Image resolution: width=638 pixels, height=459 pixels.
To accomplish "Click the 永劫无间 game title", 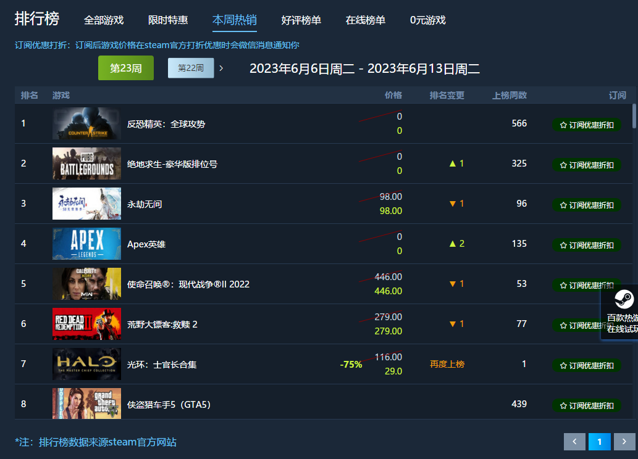I will pyautogui.click(x=145, y=204).
